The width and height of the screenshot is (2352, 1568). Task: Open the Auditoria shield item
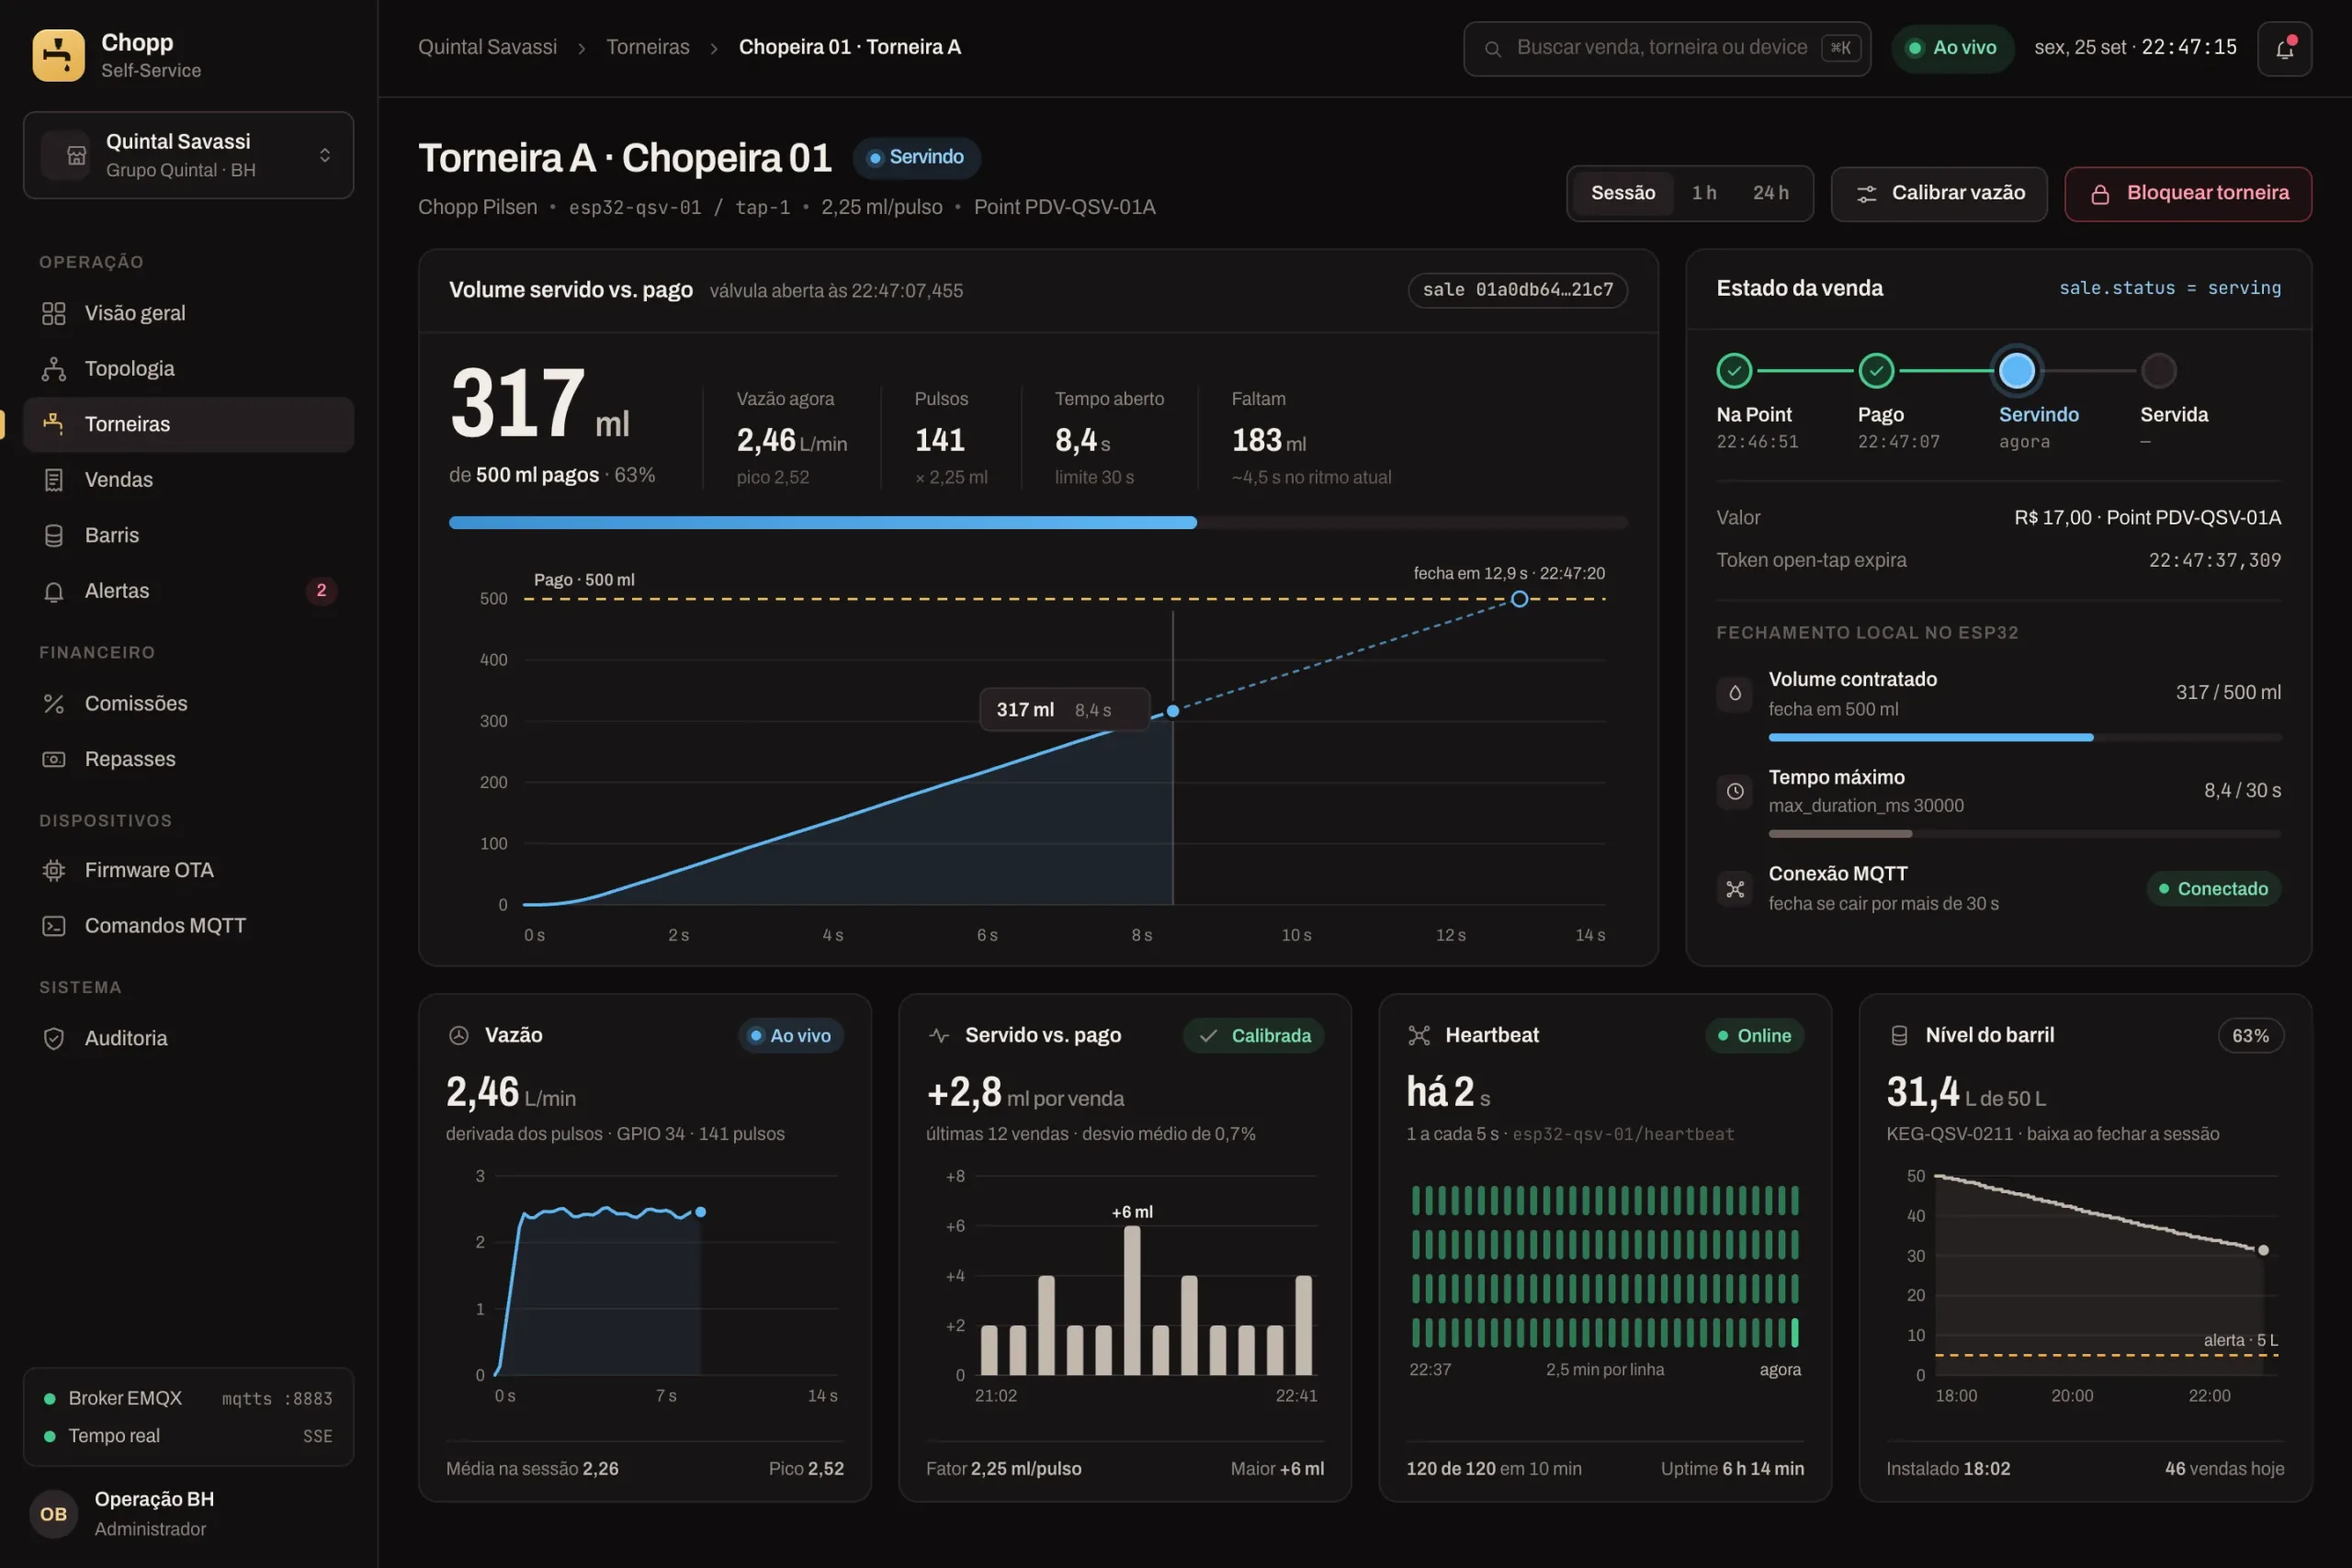click(x=188, y=1038)
